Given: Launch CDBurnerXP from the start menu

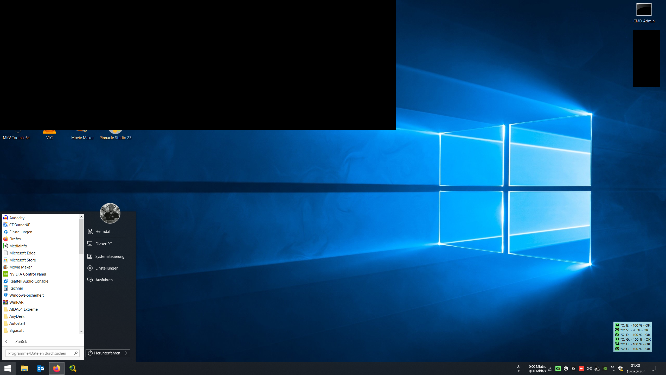Looking at the screenshot, I should point(20,225).
